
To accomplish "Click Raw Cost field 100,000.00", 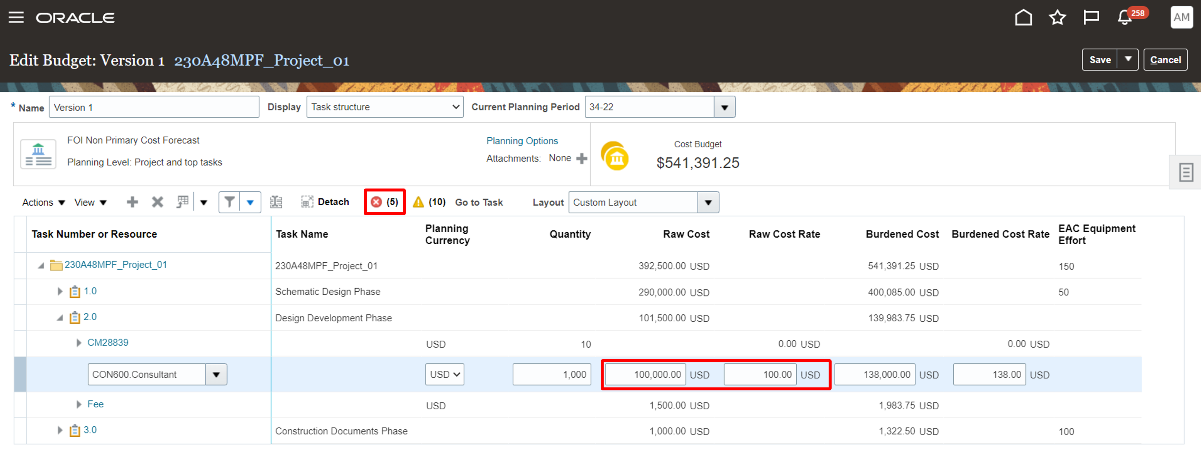I will (x=645, y=374).
